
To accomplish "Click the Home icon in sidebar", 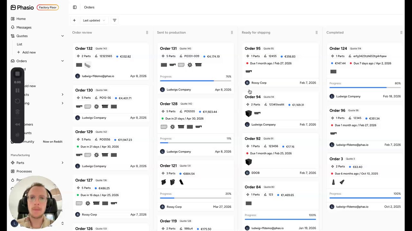I will click(x=13, y=19).
